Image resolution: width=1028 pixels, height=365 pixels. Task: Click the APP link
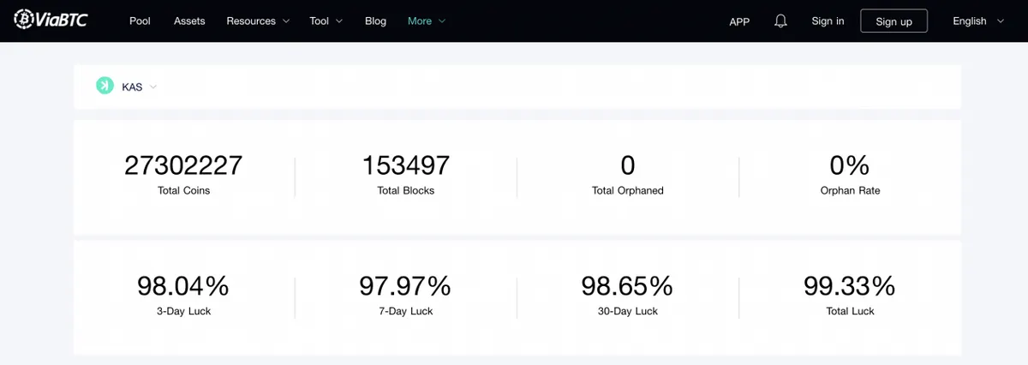[x=739, y=21]
